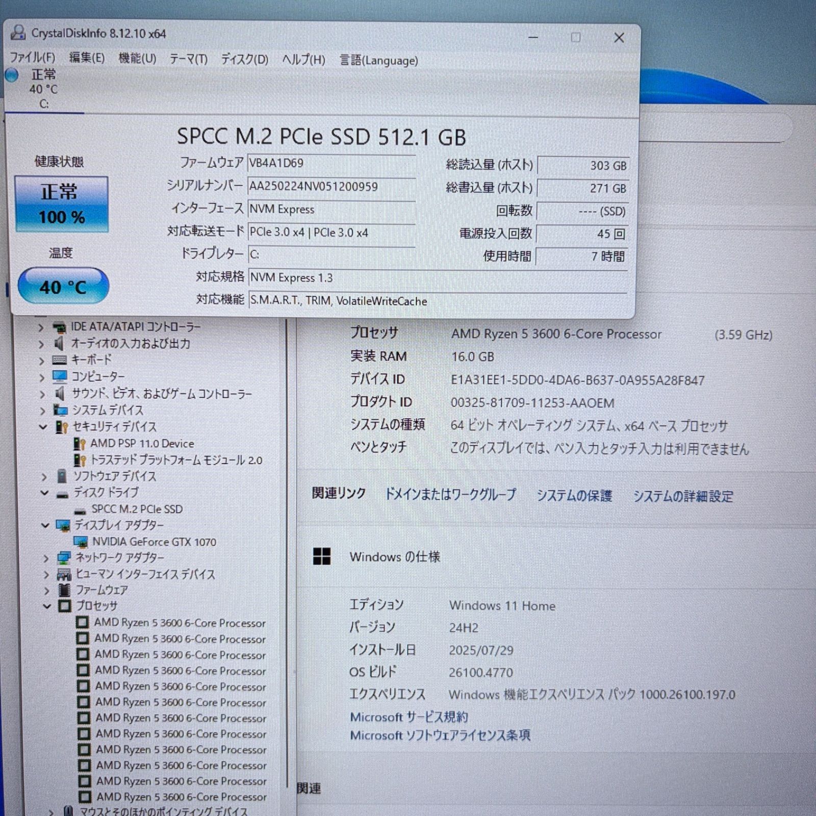Expand the ファームウェア node
Viewport: 816px width, 816px height.
(47, 591)
